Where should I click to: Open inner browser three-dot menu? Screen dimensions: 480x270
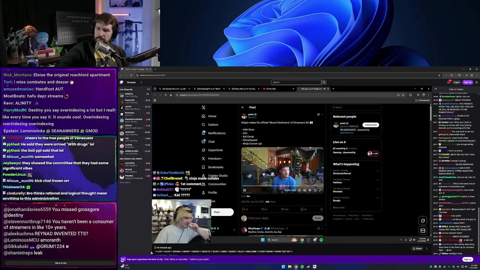pos(429,95)
